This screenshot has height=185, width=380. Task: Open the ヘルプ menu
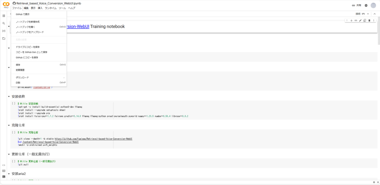[72, 8]
